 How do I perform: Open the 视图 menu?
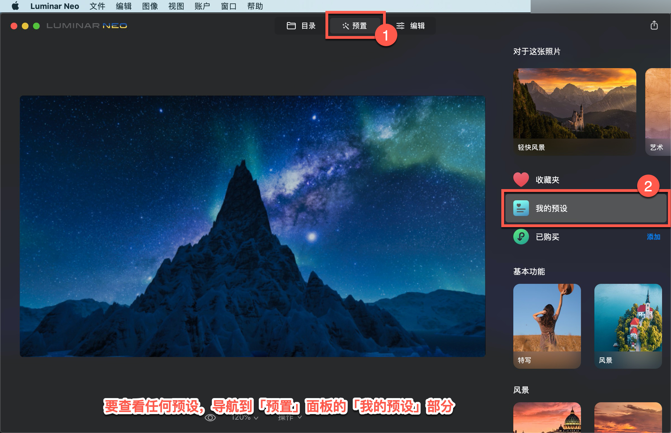[176, 6]
